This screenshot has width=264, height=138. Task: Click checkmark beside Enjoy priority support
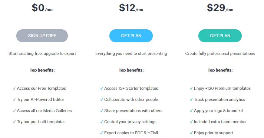[191, 133]
